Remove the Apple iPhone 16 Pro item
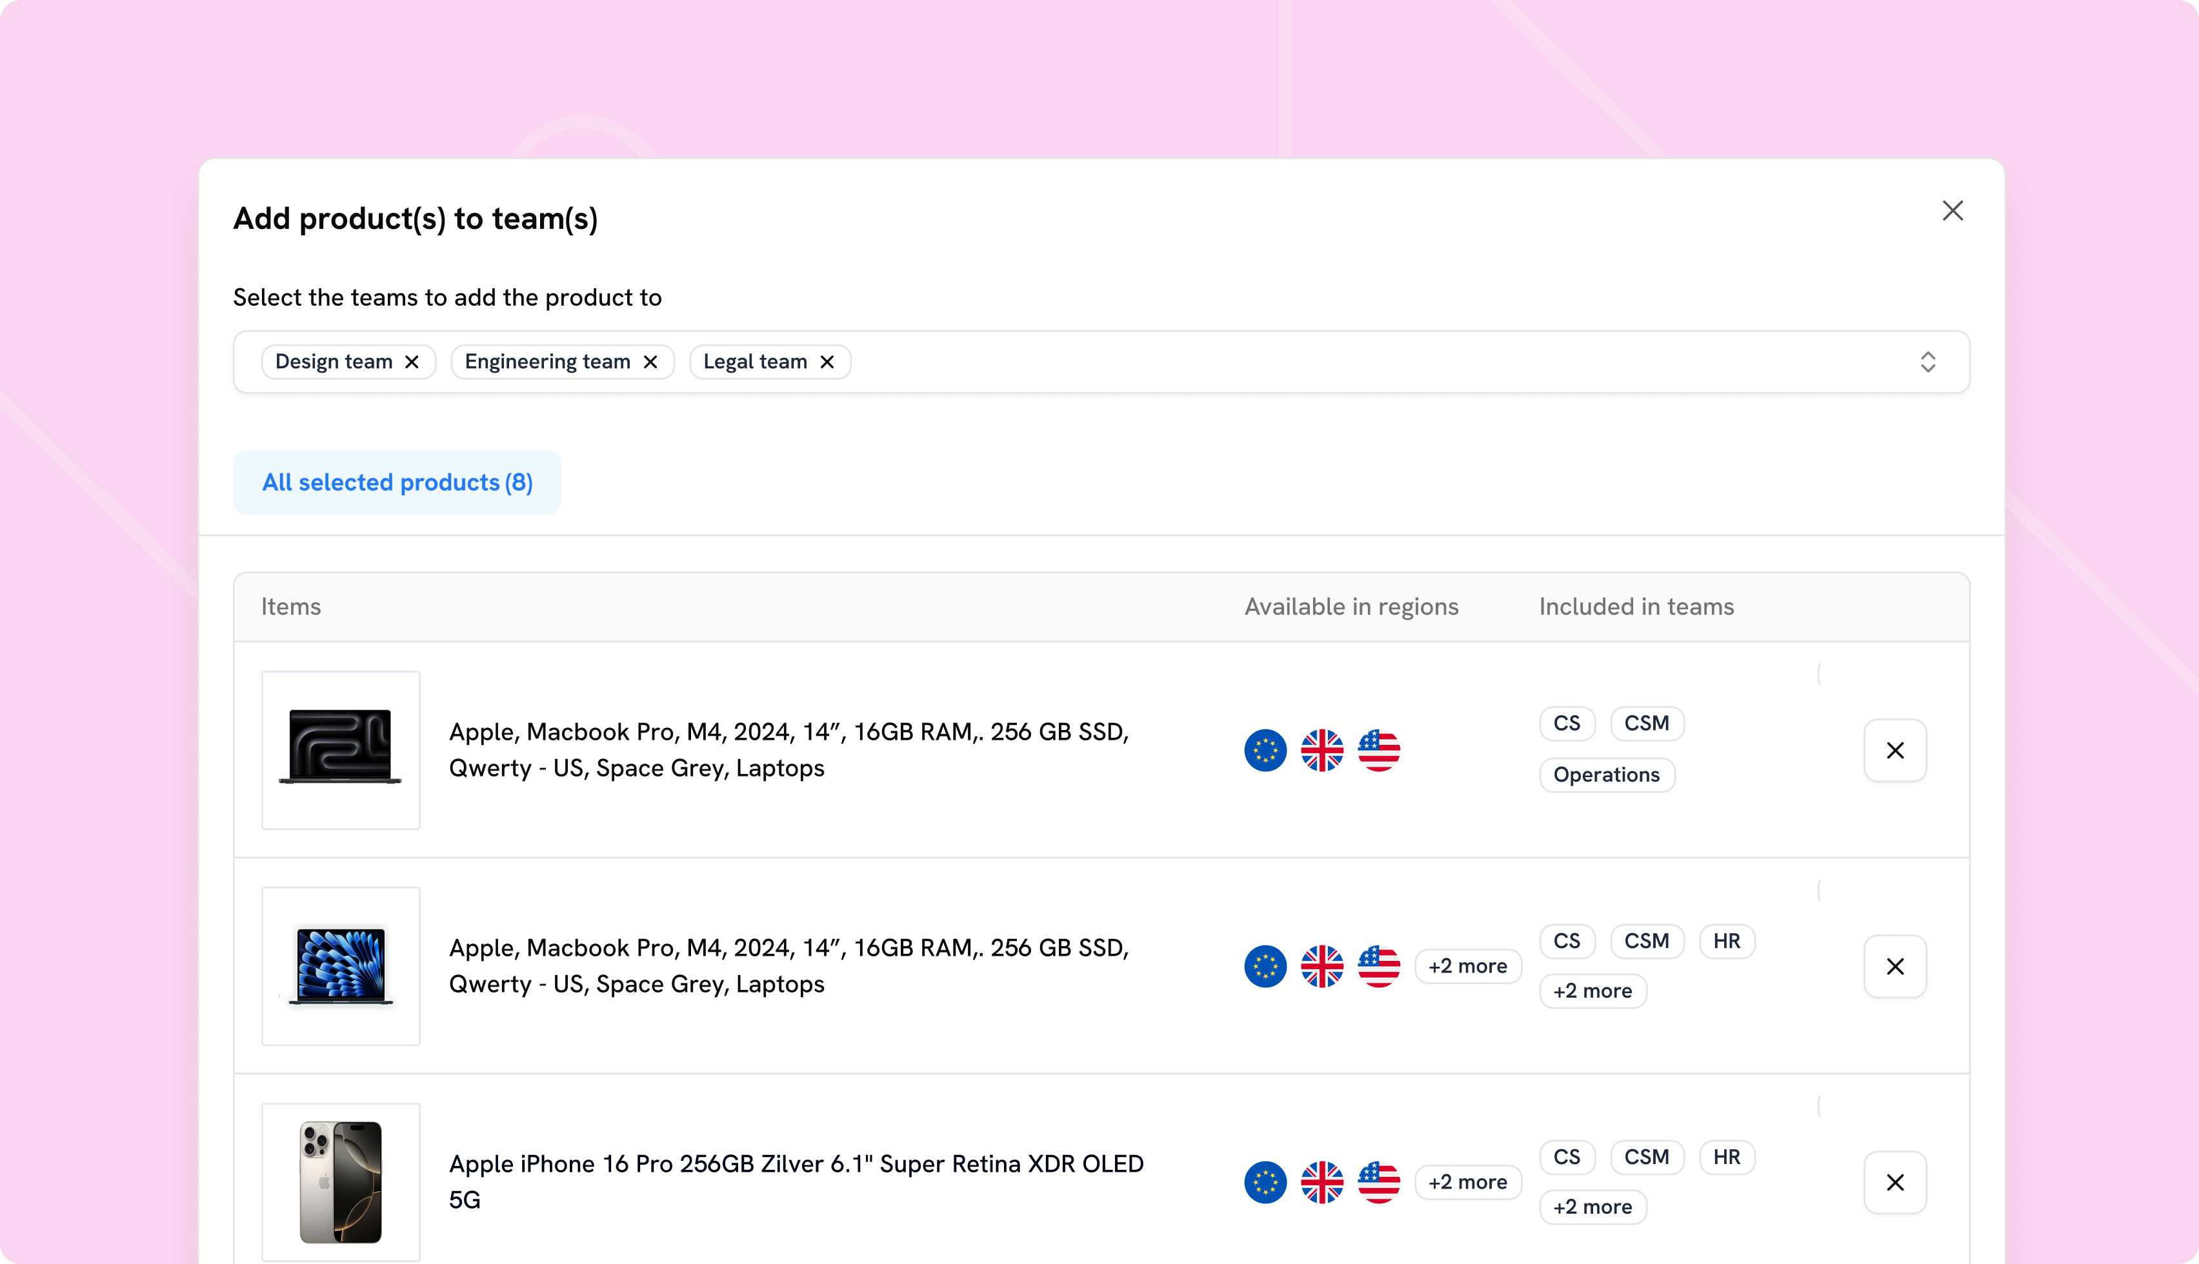Image resolution: width=2199 pixels, height=1264 pixels. point(1895,1182)
